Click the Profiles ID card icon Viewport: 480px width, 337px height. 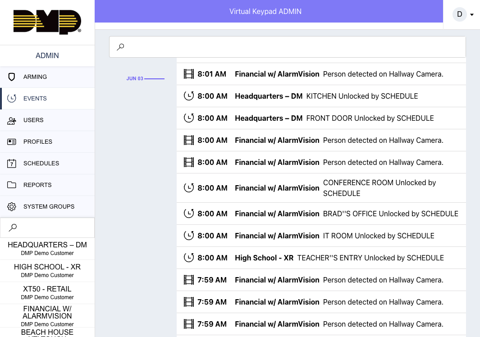tap(12, 142)
